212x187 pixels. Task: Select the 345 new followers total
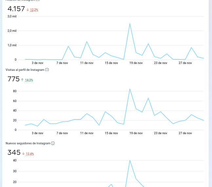[14, 153]
